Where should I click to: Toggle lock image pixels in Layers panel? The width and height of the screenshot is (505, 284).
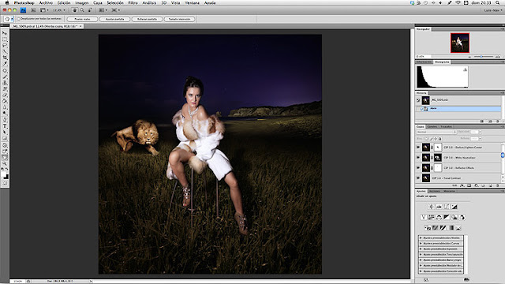point(432,139)
